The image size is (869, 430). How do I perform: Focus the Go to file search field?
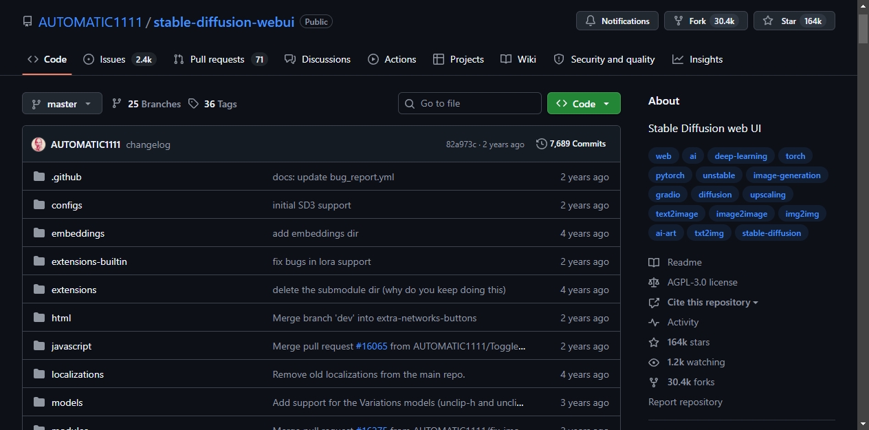pos(470,103)
